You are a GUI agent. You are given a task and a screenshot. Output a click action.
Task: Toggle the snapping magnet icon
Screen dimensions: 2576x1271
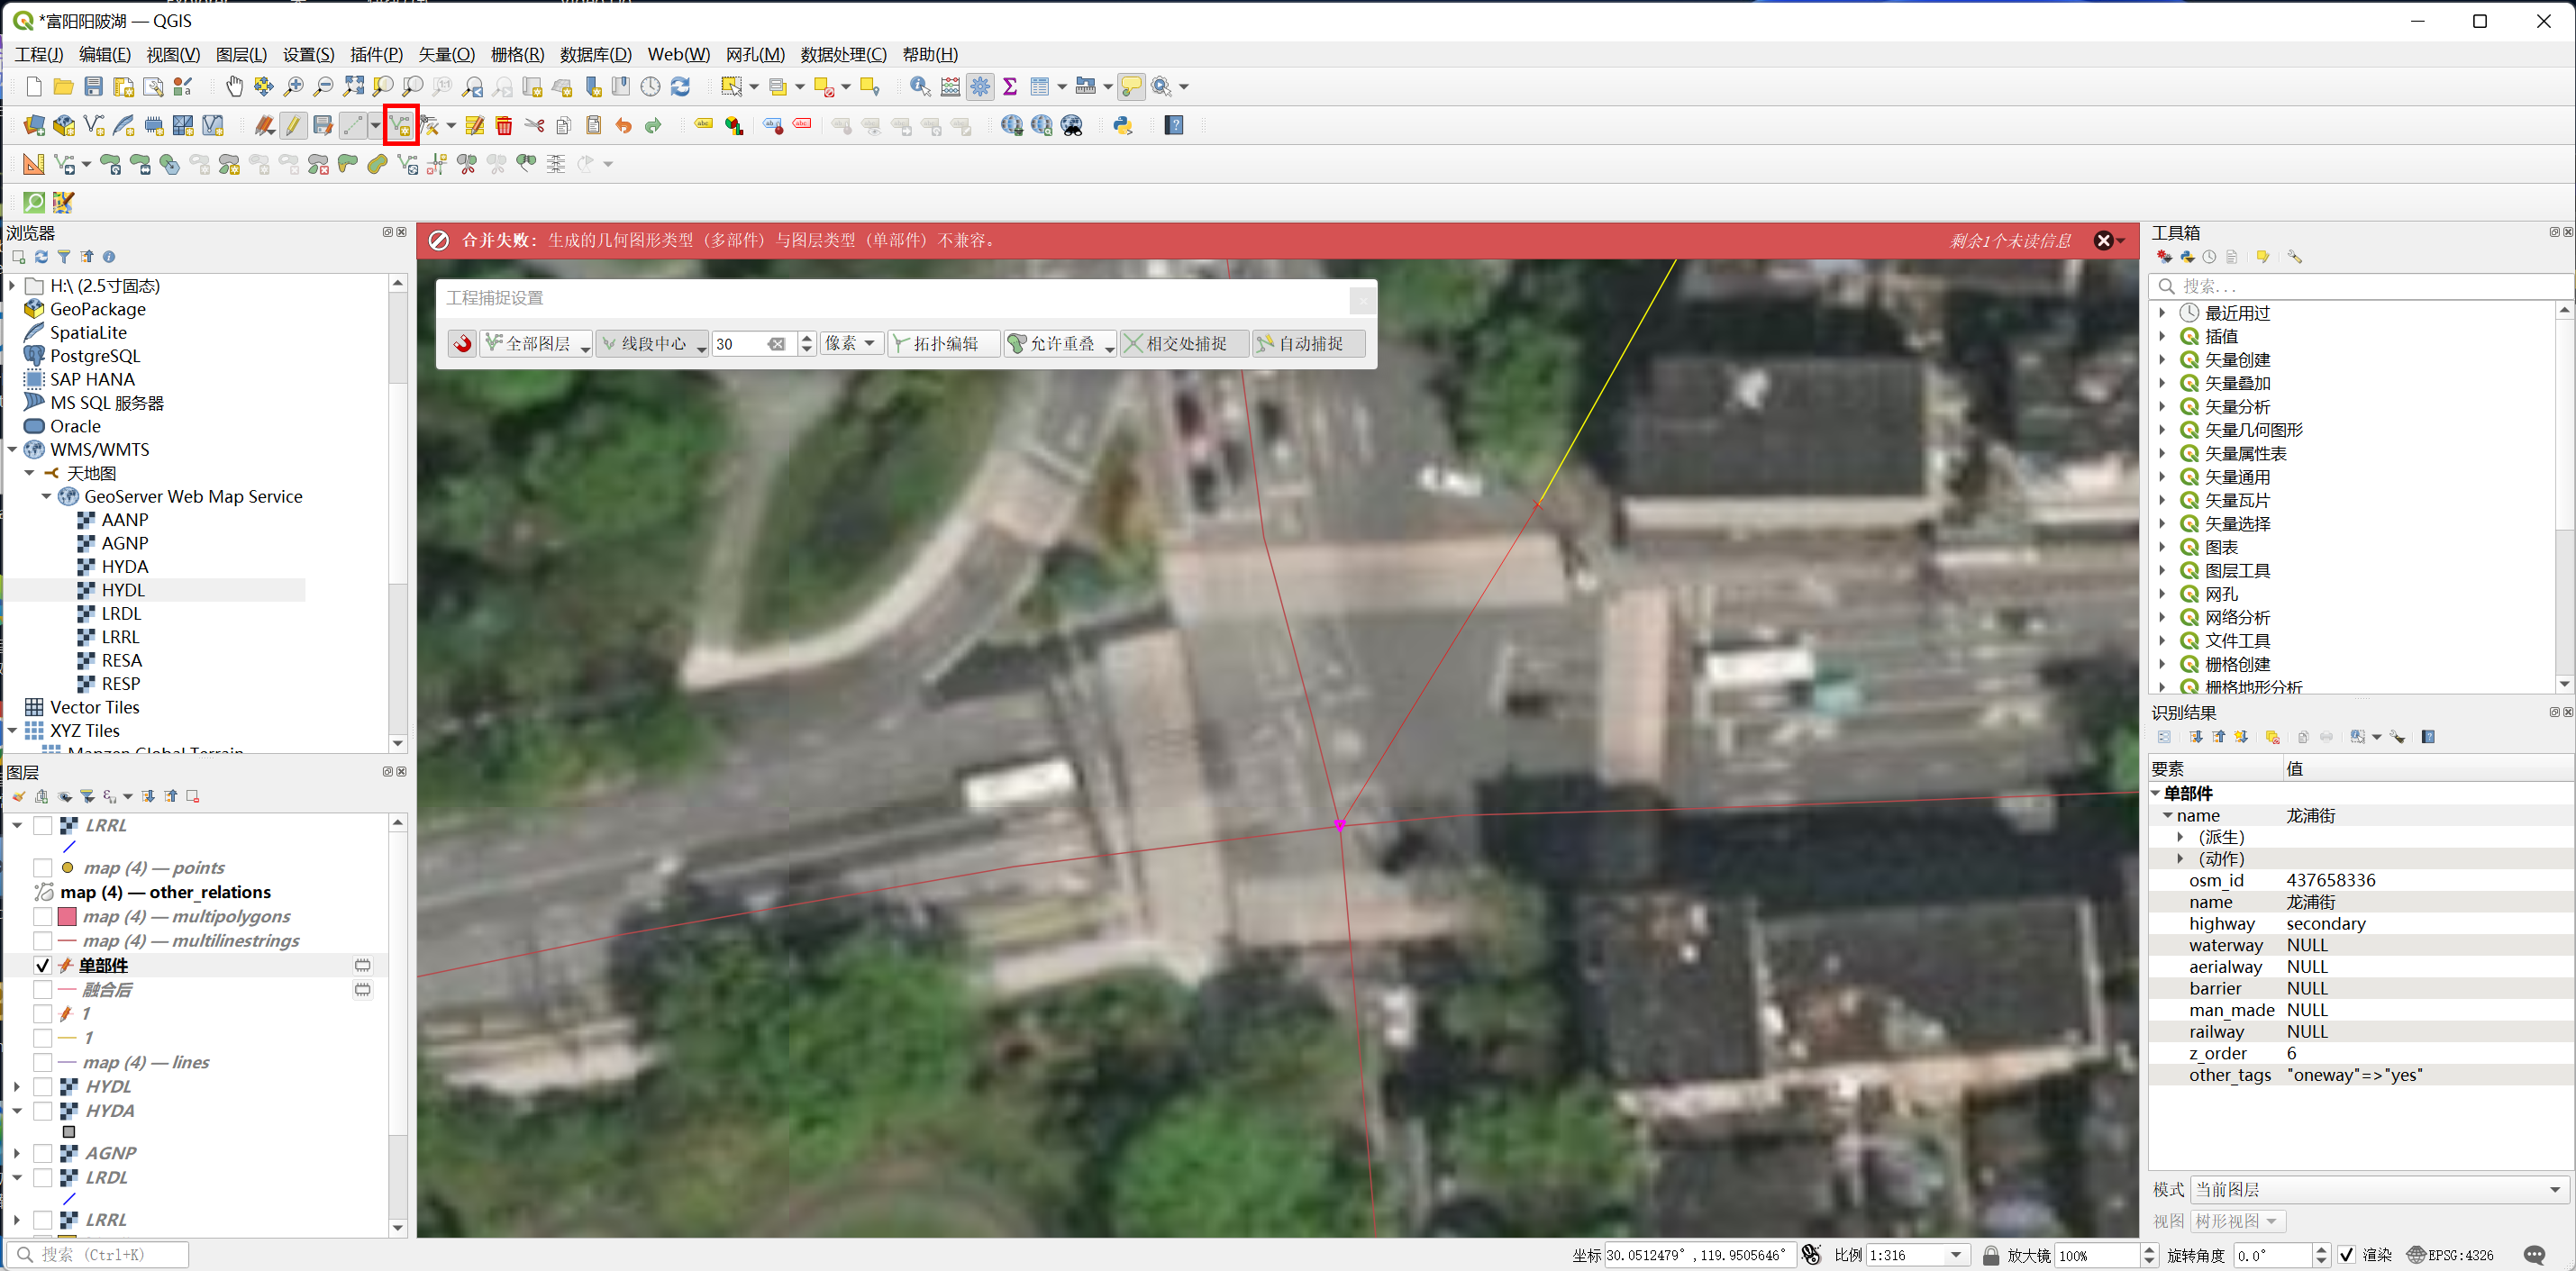(x=462, y=344)
